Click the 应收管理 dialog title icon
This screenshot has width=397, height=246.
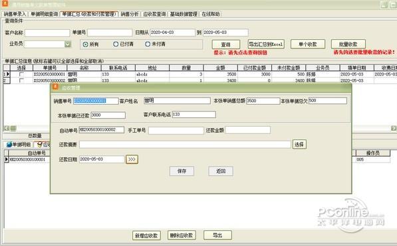tap(55, 87)
